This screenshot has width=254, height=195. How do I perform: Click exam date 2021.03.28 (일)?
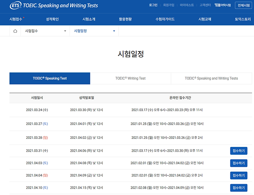[37, 138]
